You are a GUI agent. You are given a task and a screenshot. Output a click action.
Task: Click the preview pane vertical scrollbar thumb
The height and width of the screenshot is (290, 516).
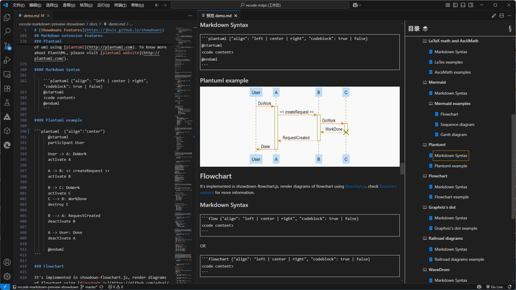click(x=402, y=168)
